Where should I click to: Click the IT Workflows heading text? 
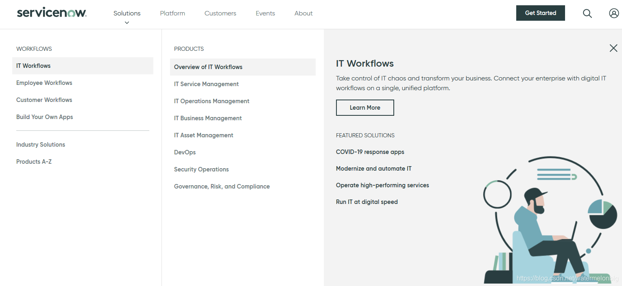[x=365, y=63]
